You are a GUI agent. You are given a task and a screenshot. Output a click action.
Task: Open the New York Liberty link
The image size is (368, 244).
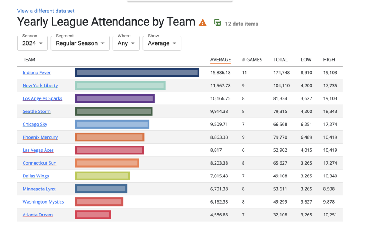40,86
